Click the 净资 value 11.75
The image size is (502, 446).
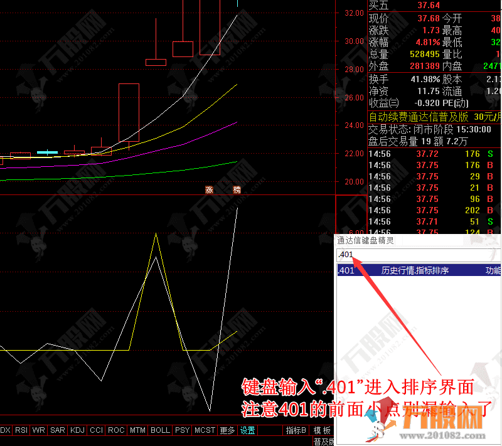[x=429, y=91]
